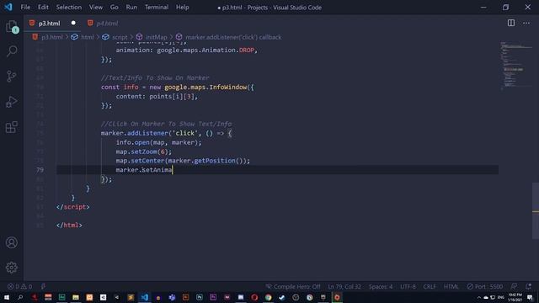Screen dimensions: 539x303
Task: Open Microsoft Teams from the taskbar
Action: pyautogui.click(x=172, y=297)
